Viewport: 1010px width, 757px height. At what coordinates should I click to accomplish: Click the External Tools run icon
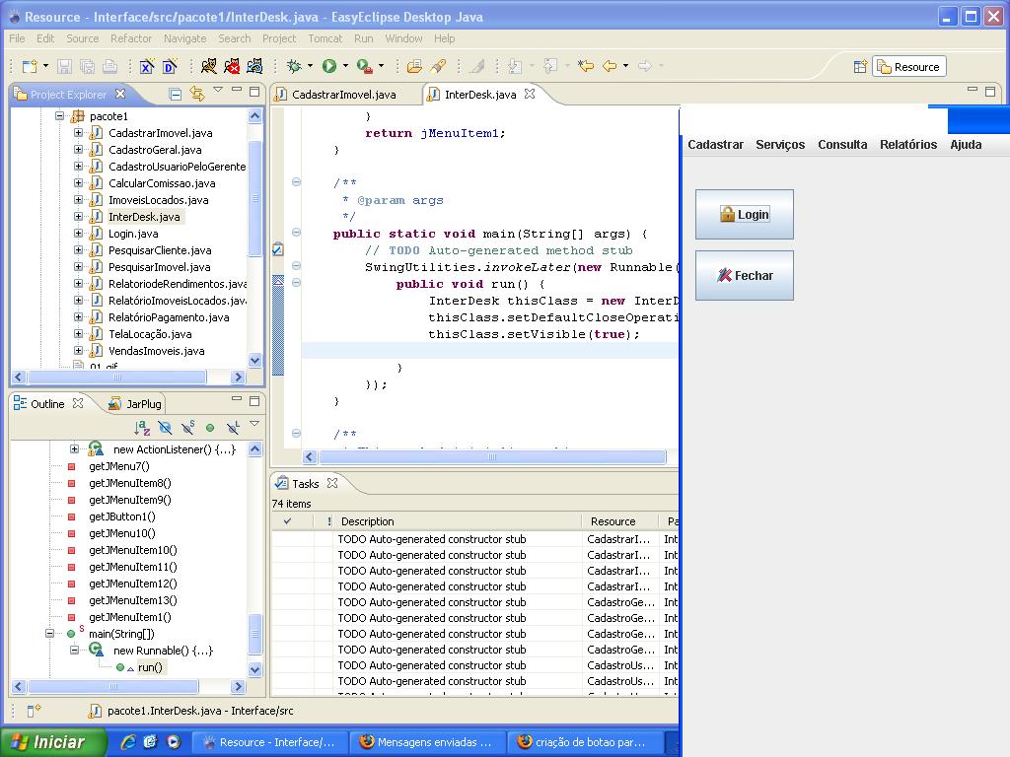coord(364,66)
